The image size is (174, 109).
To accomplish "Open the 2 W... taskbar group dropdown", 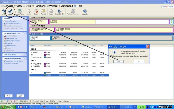I will (66, 107).
